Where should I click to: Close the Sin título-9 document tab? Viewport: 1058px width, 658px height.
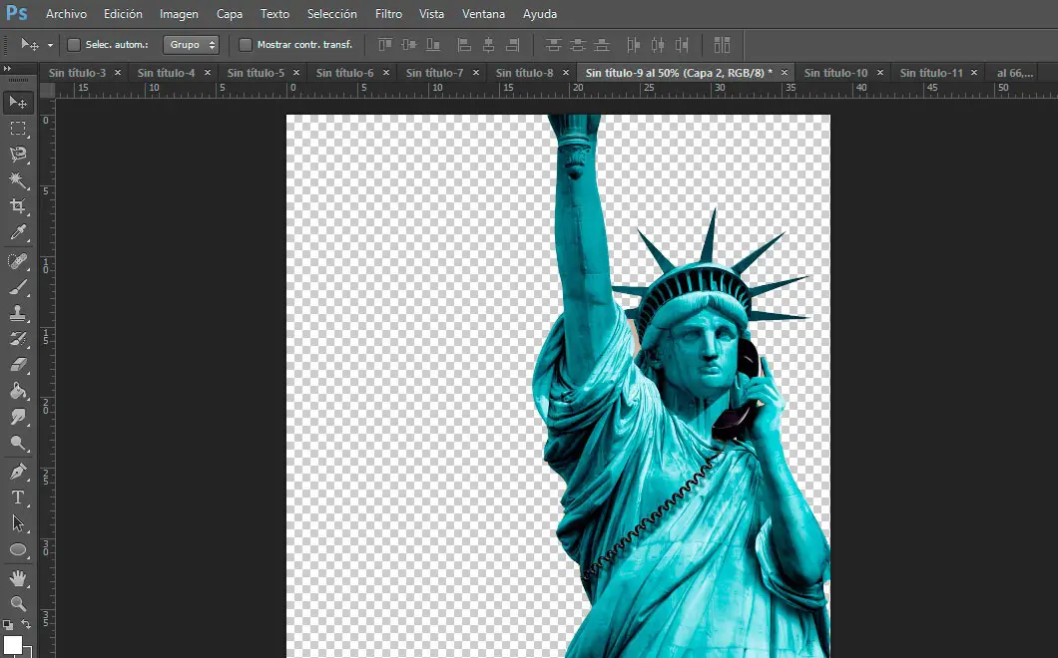[x=785, y=72]
